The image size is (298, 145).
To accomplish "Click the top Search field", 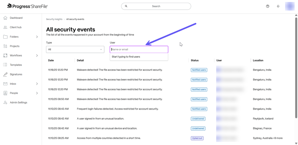I will (x=156, y=6).
